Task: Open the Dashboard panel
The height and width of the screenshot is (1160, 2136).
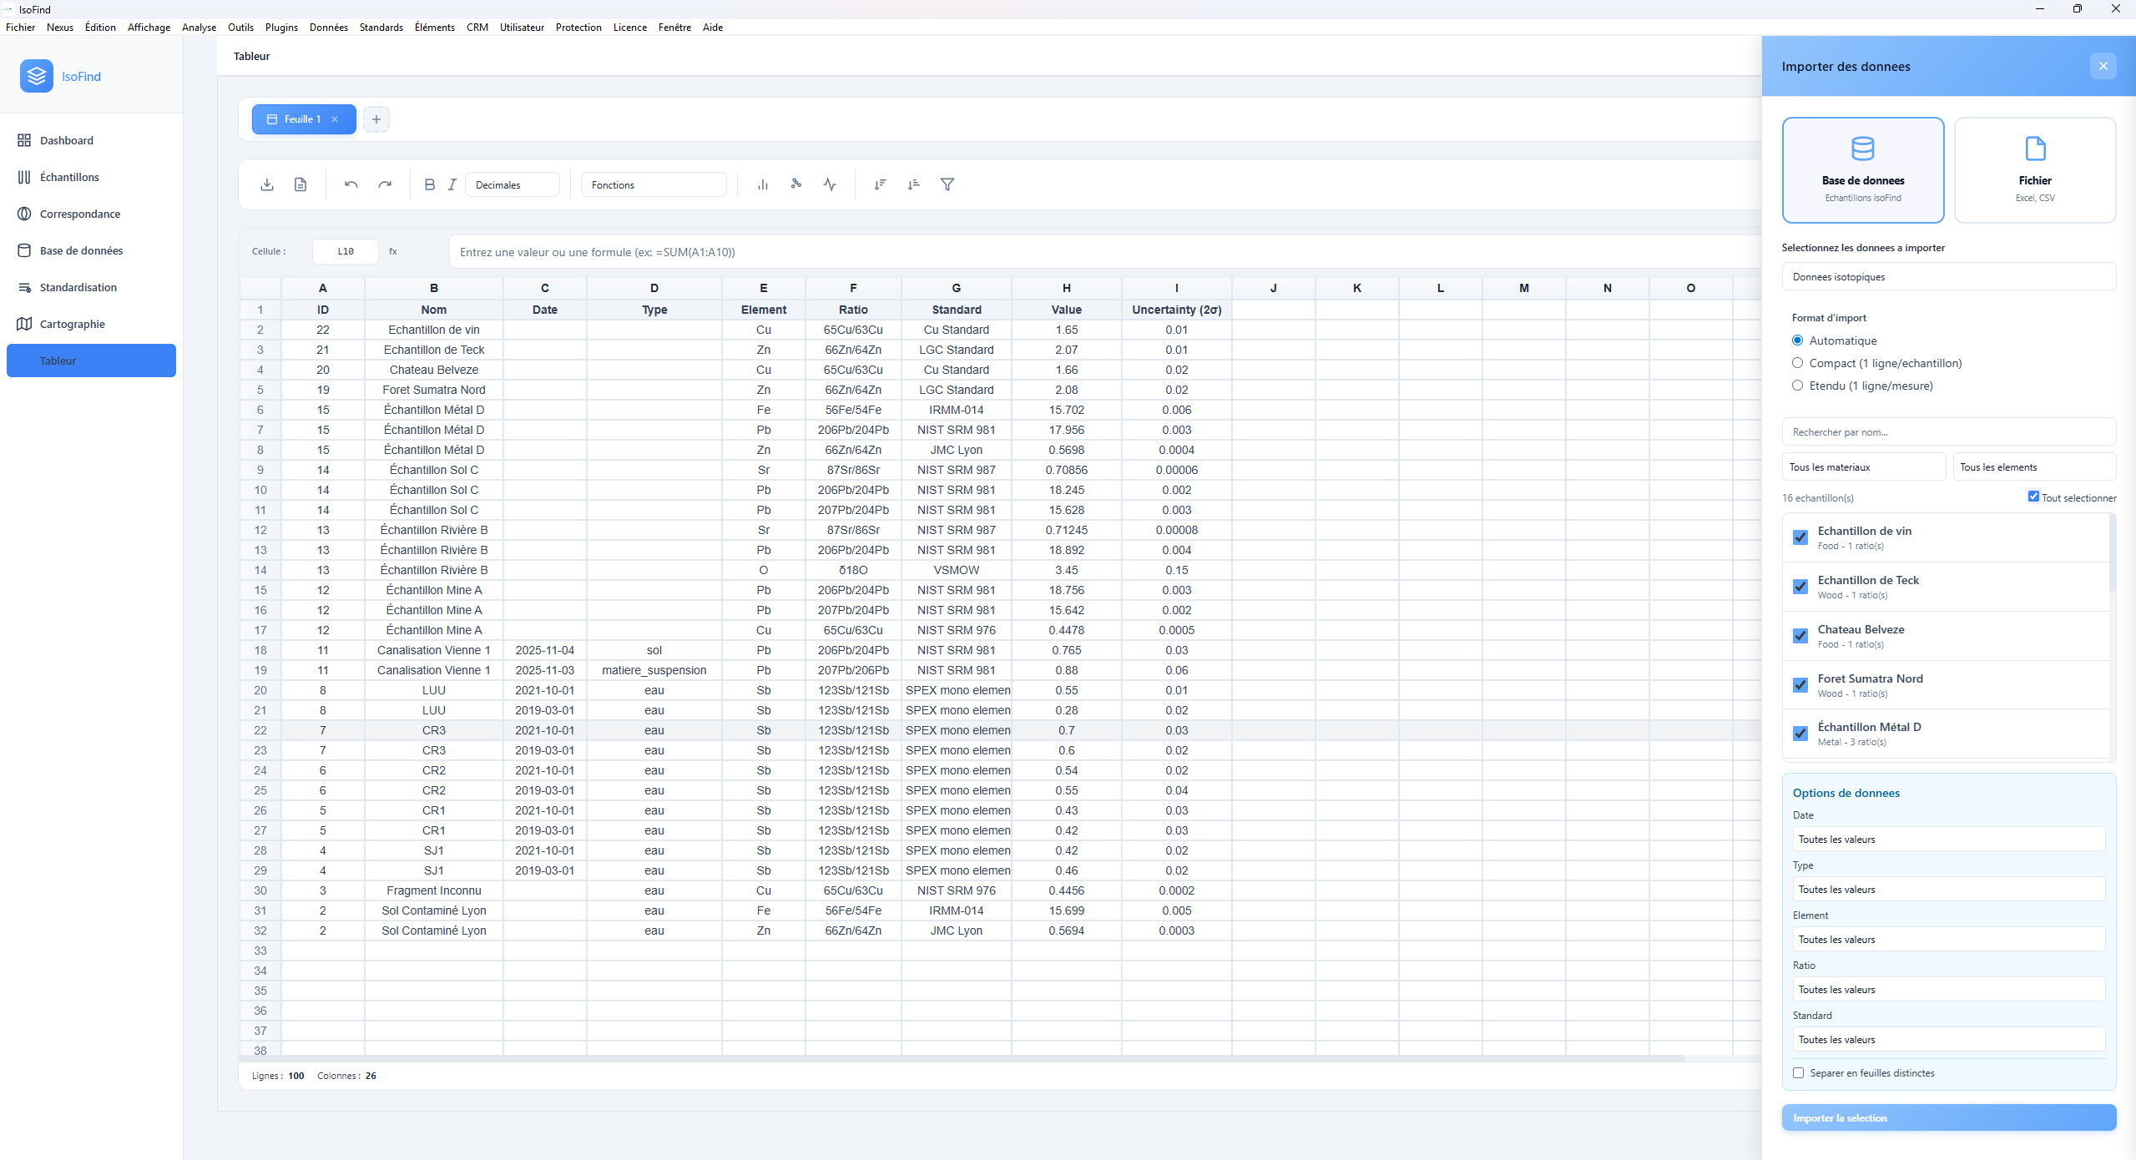Action: click(x=66, y=140)
